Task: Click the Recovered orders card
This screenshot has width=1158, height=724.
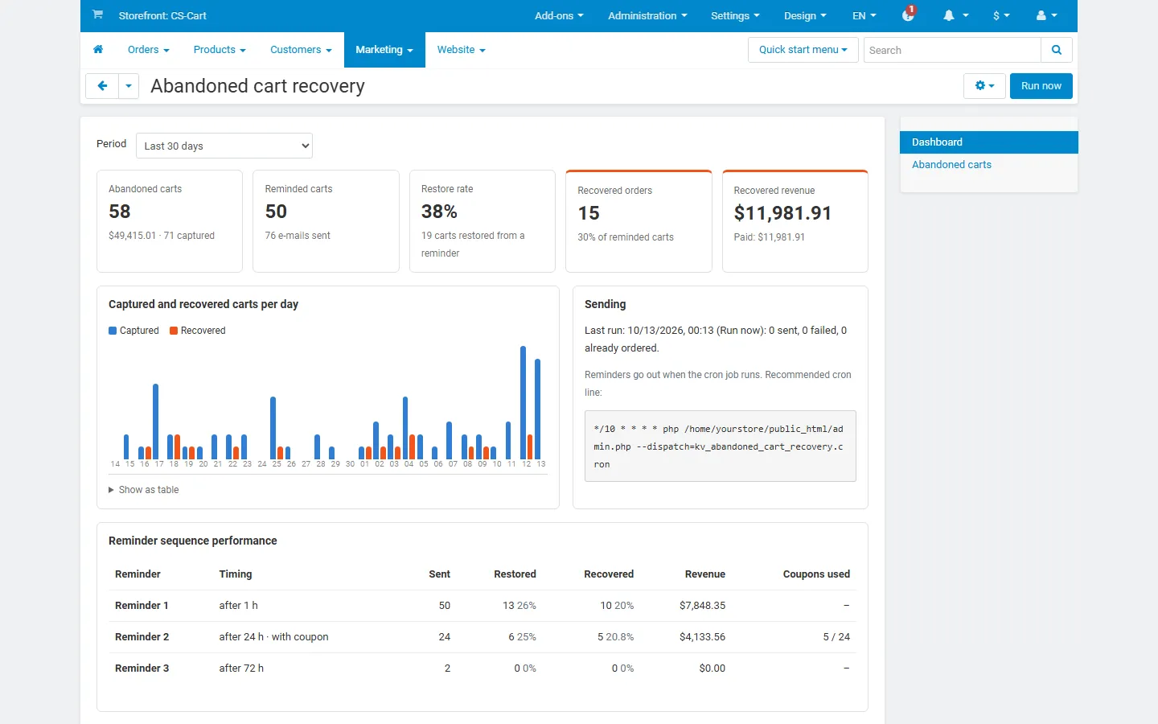Action: click(x=639, y=221)
